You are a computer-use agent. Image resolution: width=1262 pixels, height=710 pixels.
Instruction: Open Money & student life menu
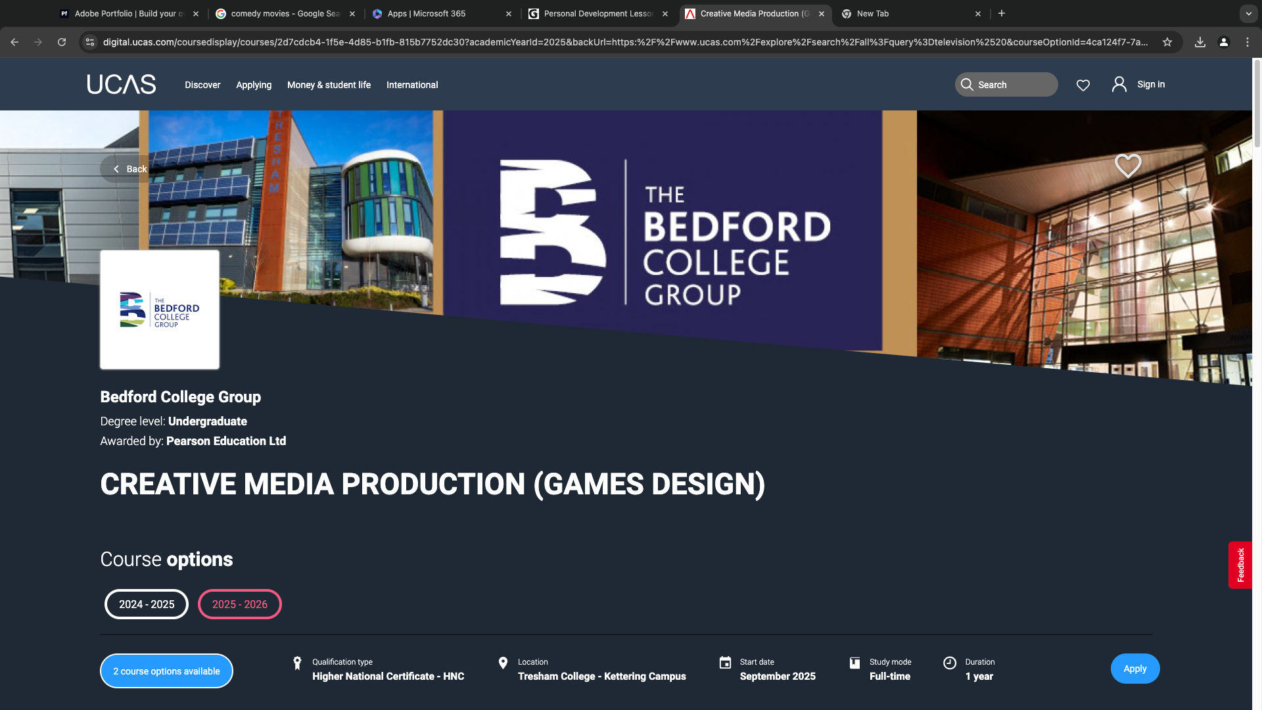point(329,85)
